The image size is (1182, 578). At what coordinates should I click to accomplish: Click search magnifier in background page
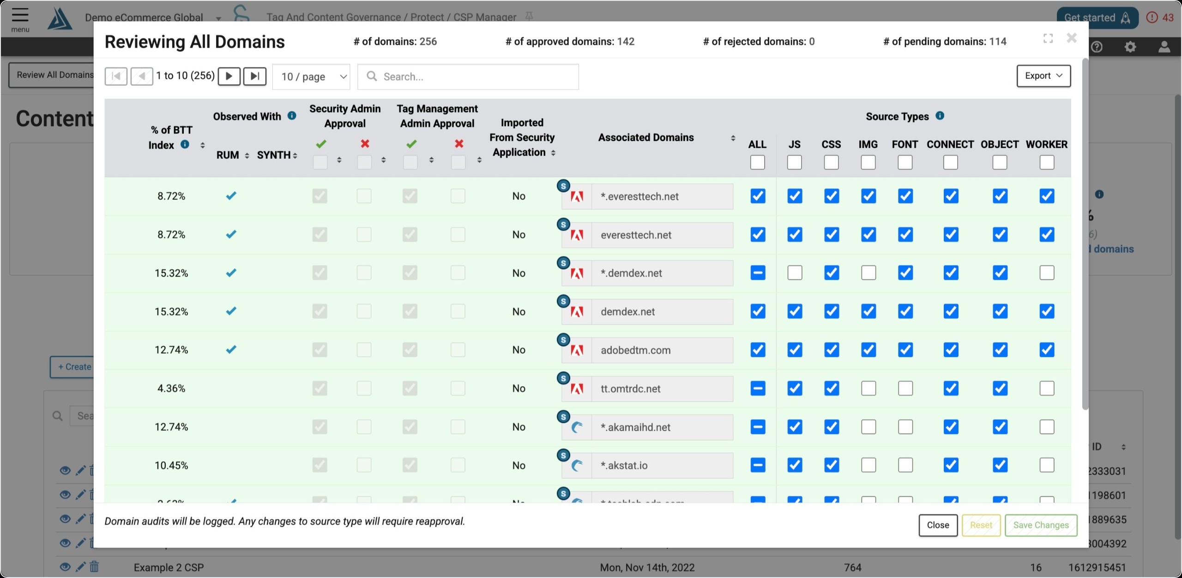[x=58, y=416]
